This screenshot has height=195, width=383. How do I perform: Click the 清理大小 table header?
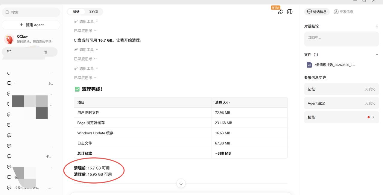coord(250,102)
